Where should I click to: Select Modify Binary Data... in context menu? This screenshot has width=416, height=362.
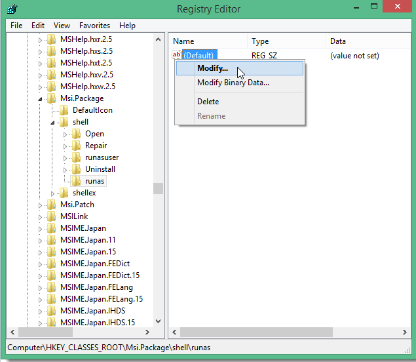[x=233, y=83]
